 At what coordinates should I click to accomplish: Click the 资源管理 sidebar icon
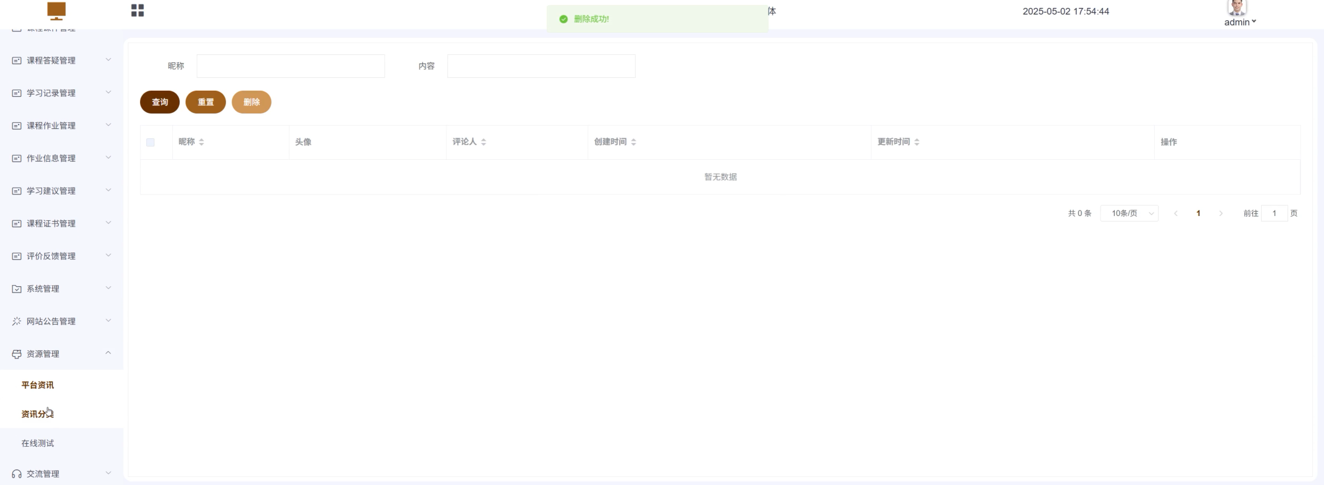coord(17,354)
